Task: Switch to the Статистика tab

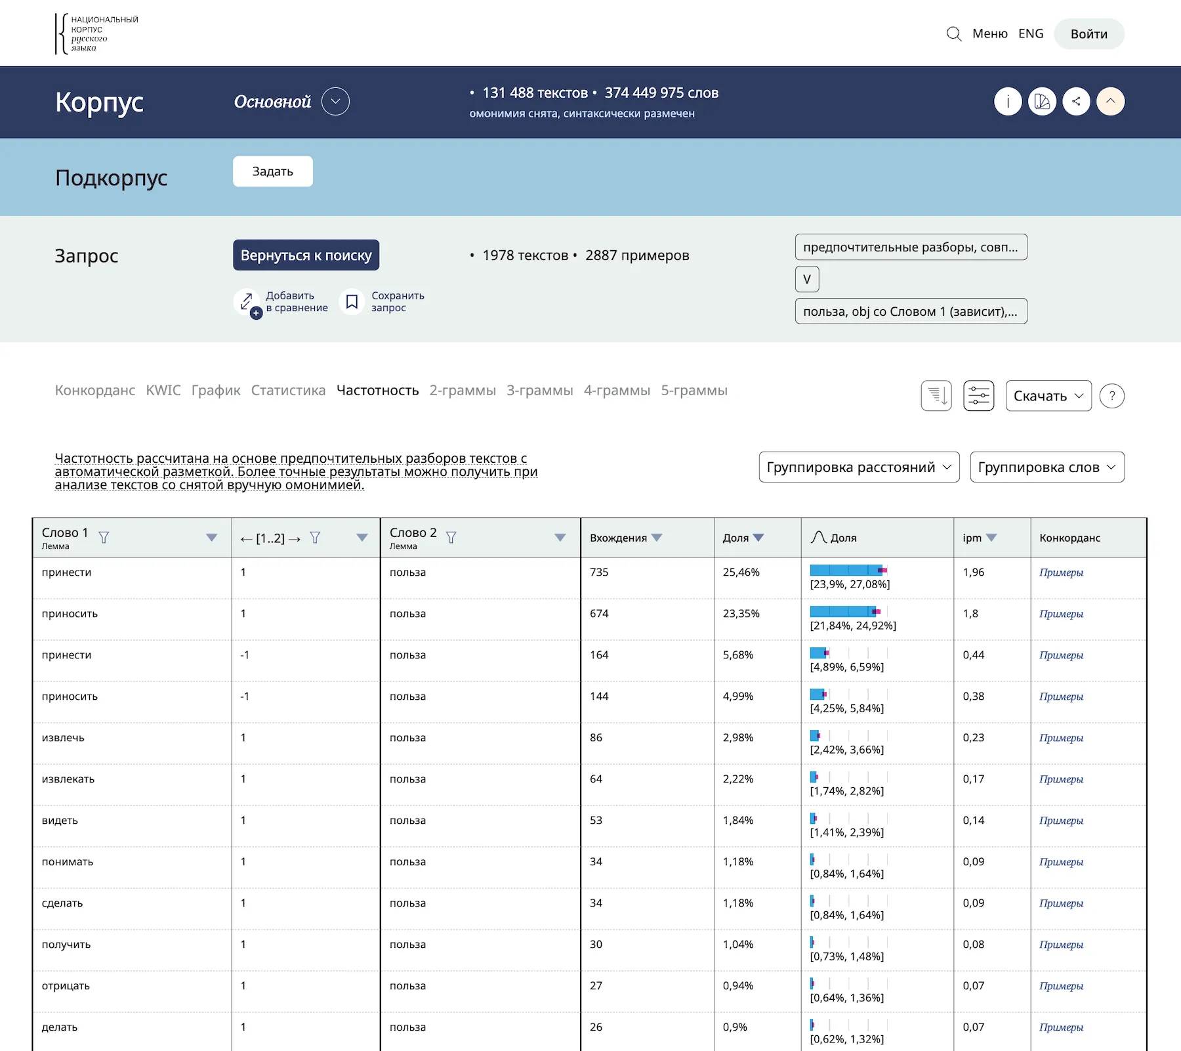Action: 288,391
